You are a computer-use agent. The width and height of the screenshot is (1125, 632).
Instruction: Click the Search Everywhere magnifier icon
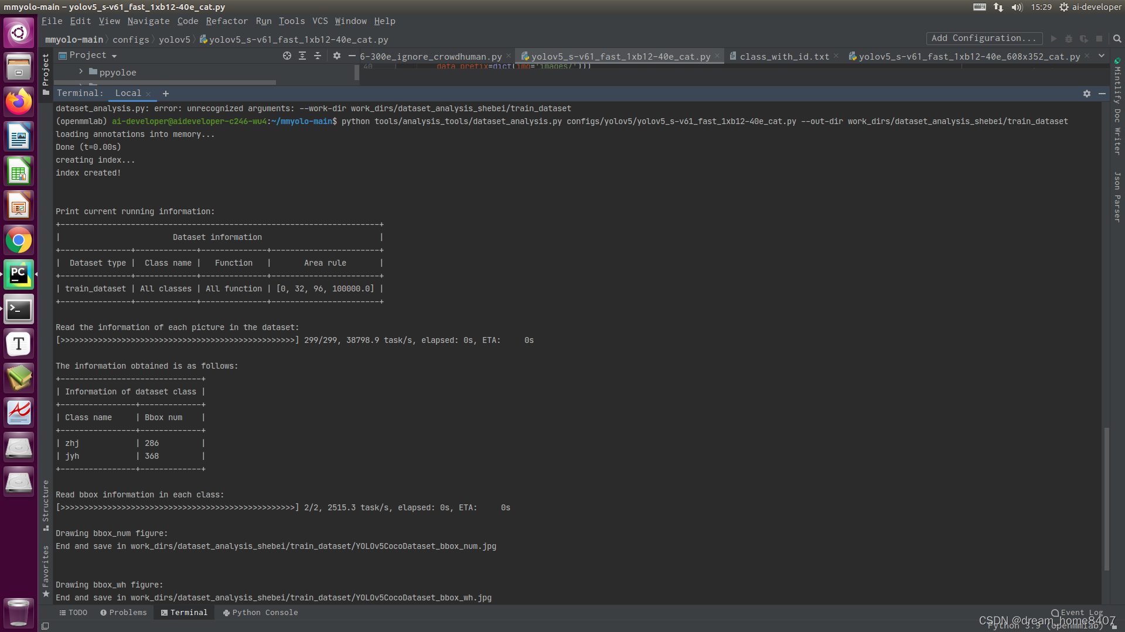[1117, 39]
